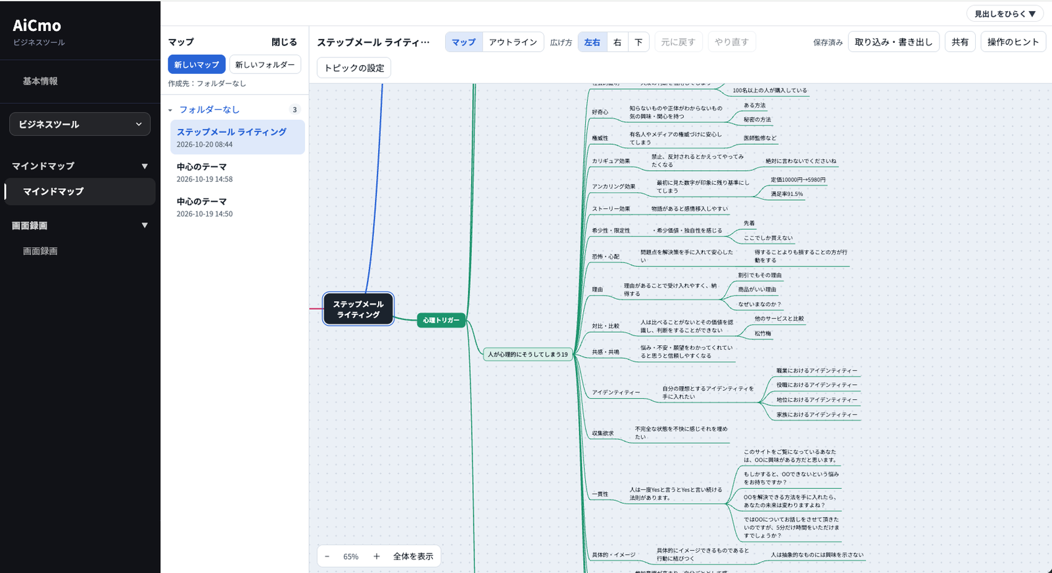
Task: Open the 基本情報 sidebar item
Action: 40,81
